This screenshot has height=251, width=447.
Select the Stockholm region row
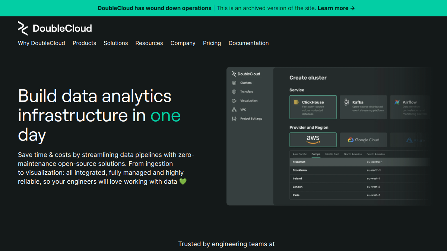click(359, 170)
